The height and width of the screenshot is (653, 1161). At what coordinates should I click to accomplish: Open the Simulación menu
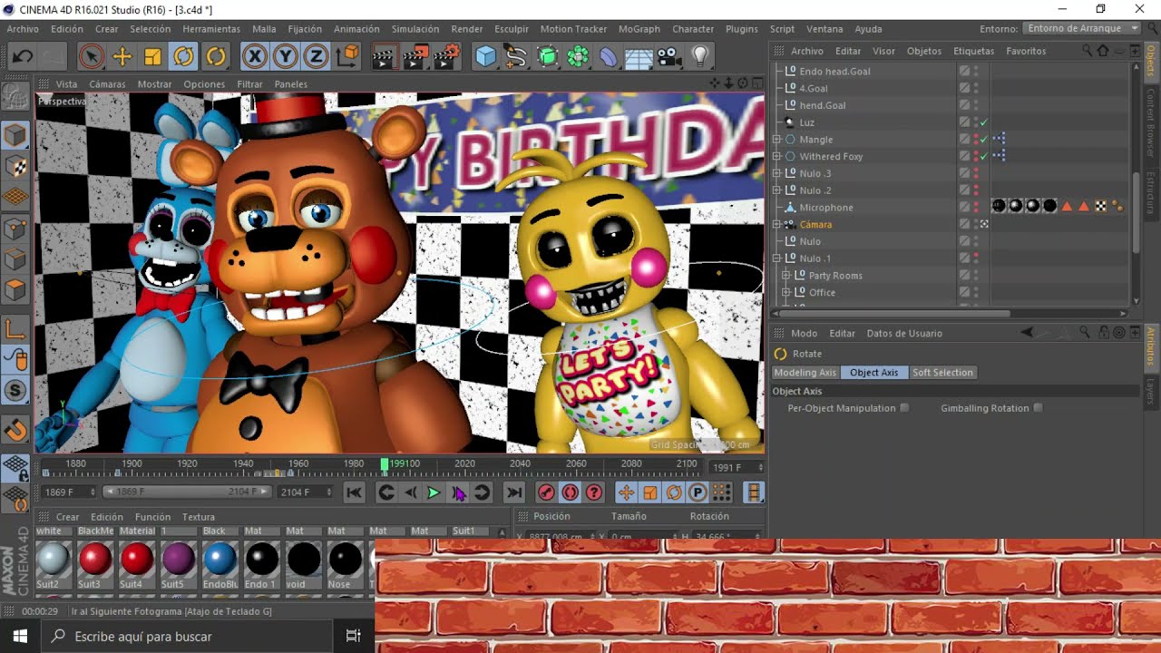pos(415,29)
